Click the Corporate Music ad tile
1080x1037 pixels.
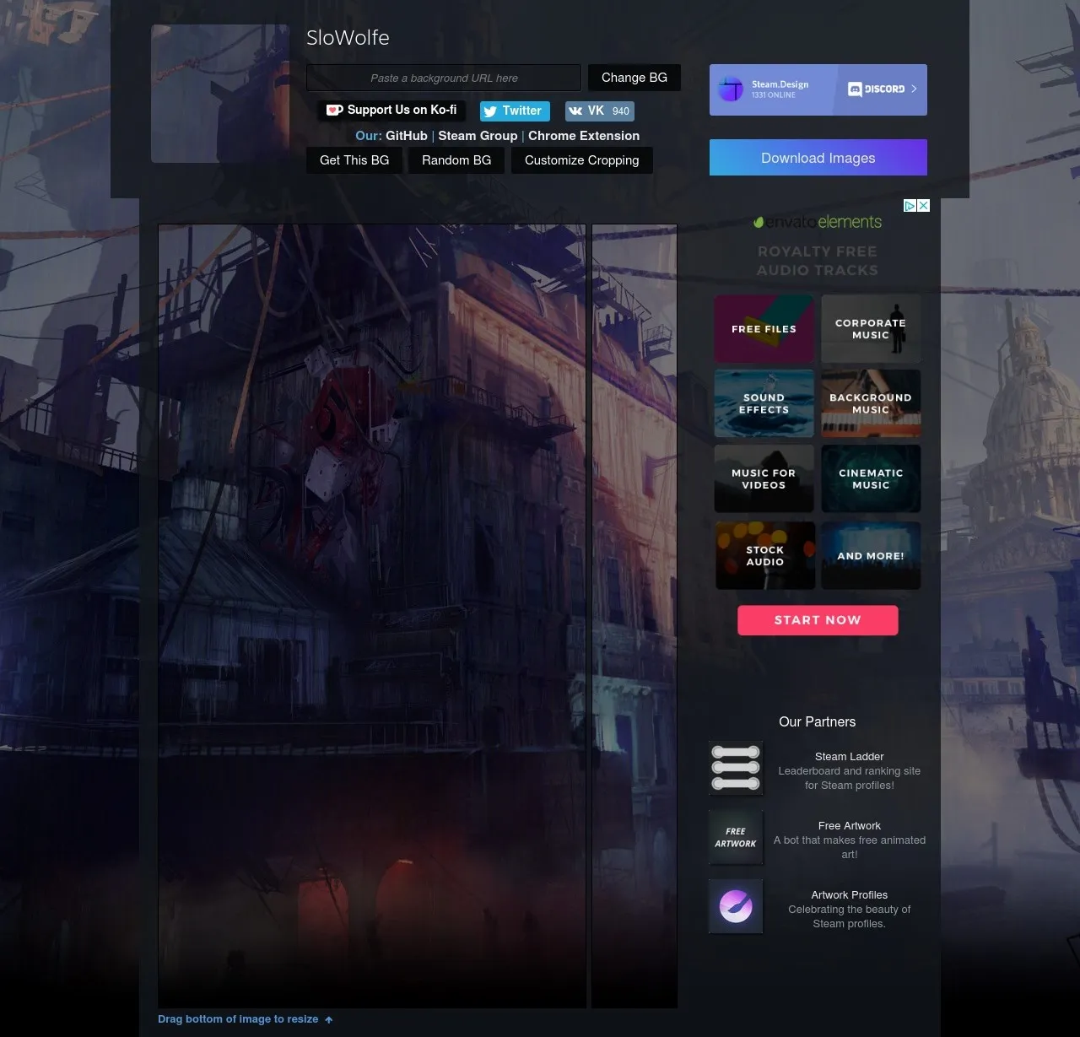coord(871,329)
